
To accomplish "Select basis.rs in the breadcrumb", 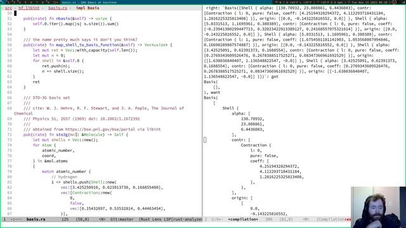I will 58,8.
